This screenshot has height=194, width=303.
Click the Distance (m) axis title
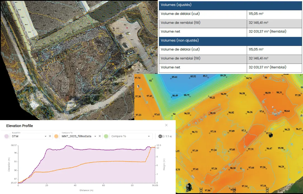tap(86, 190)
